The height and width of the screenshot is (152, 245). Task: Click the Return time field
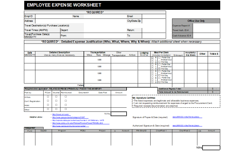154,30
